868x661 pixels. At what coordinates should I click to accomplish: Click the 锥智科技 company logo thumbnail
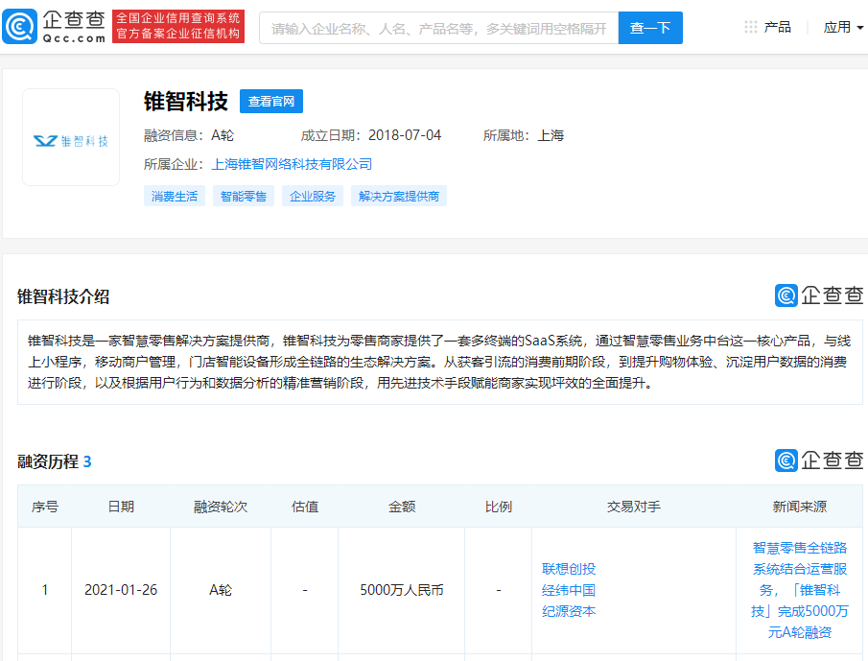(71, 137)
